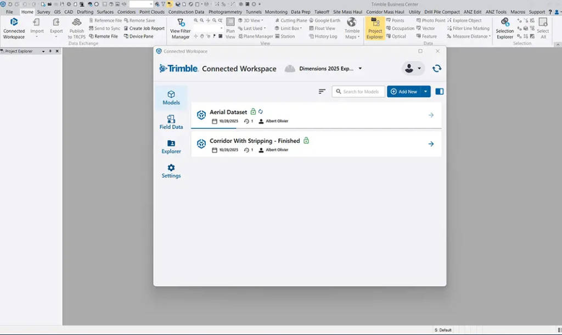Open View Filter Manager
Image resolution: width=562 pixels, height=335 pixels.
[180, 28]
